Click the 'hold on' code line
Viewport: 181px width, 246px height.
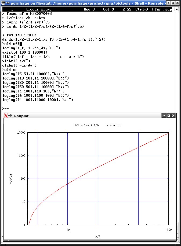[10, 70]
